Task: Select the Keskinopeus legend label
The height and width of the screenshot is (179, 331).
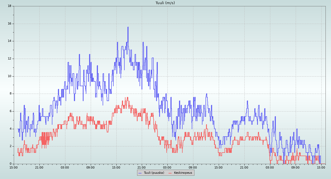Action: pos(183,173)
